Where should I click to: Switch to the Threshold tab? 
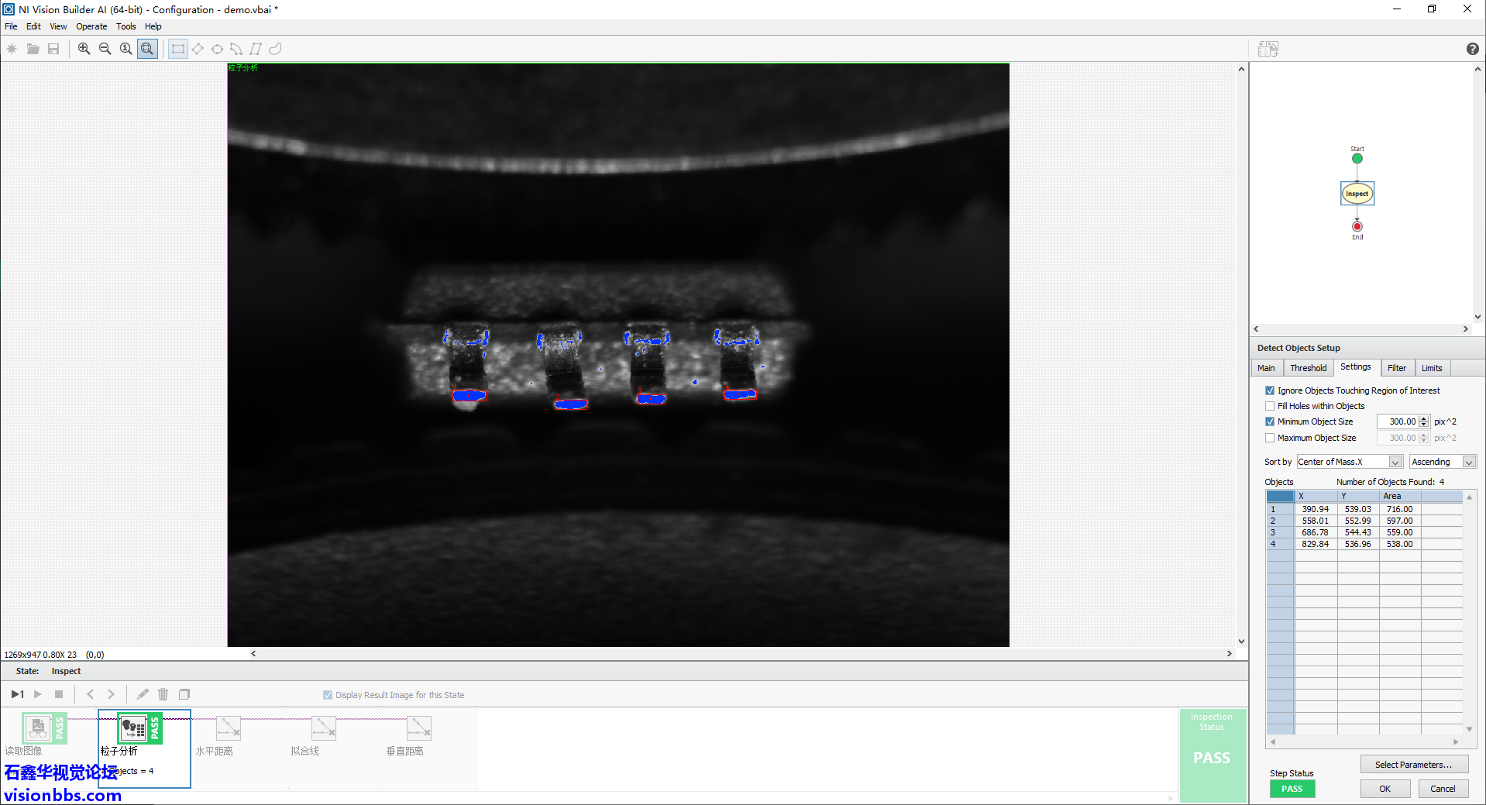[1308, 367]
